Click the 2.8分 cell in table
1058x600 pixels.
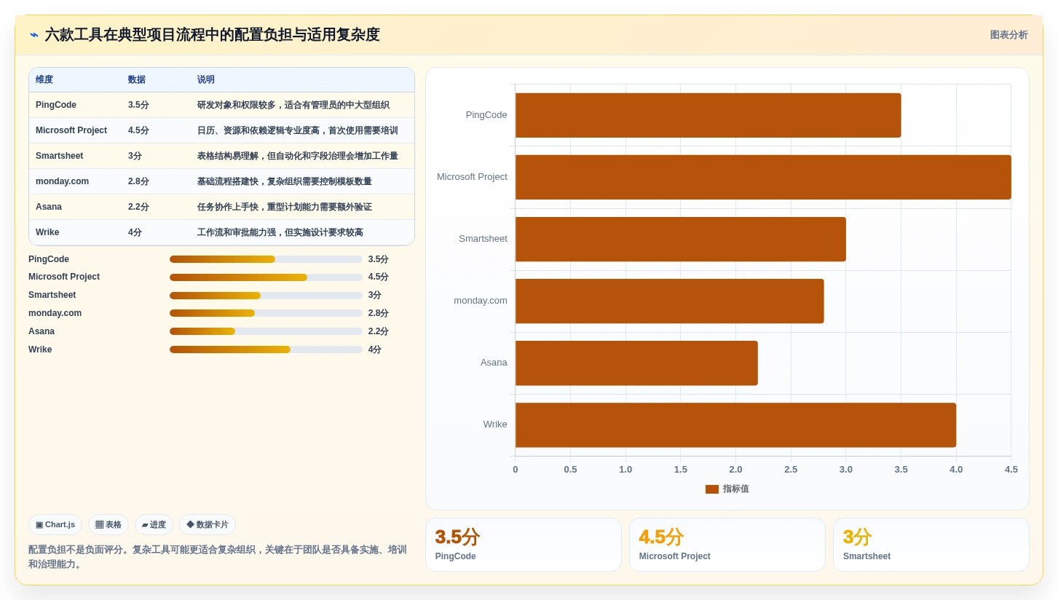tap(138, 181)
